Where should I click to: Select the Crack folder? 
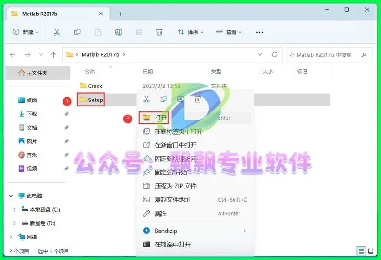coord(91,86)
